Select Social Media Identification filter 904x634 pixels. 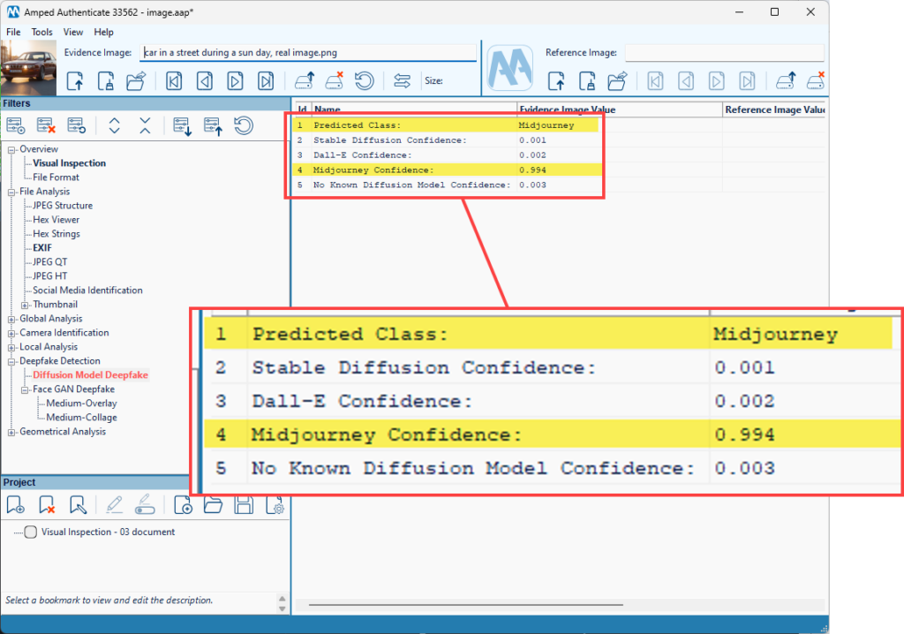pos(87,291)
